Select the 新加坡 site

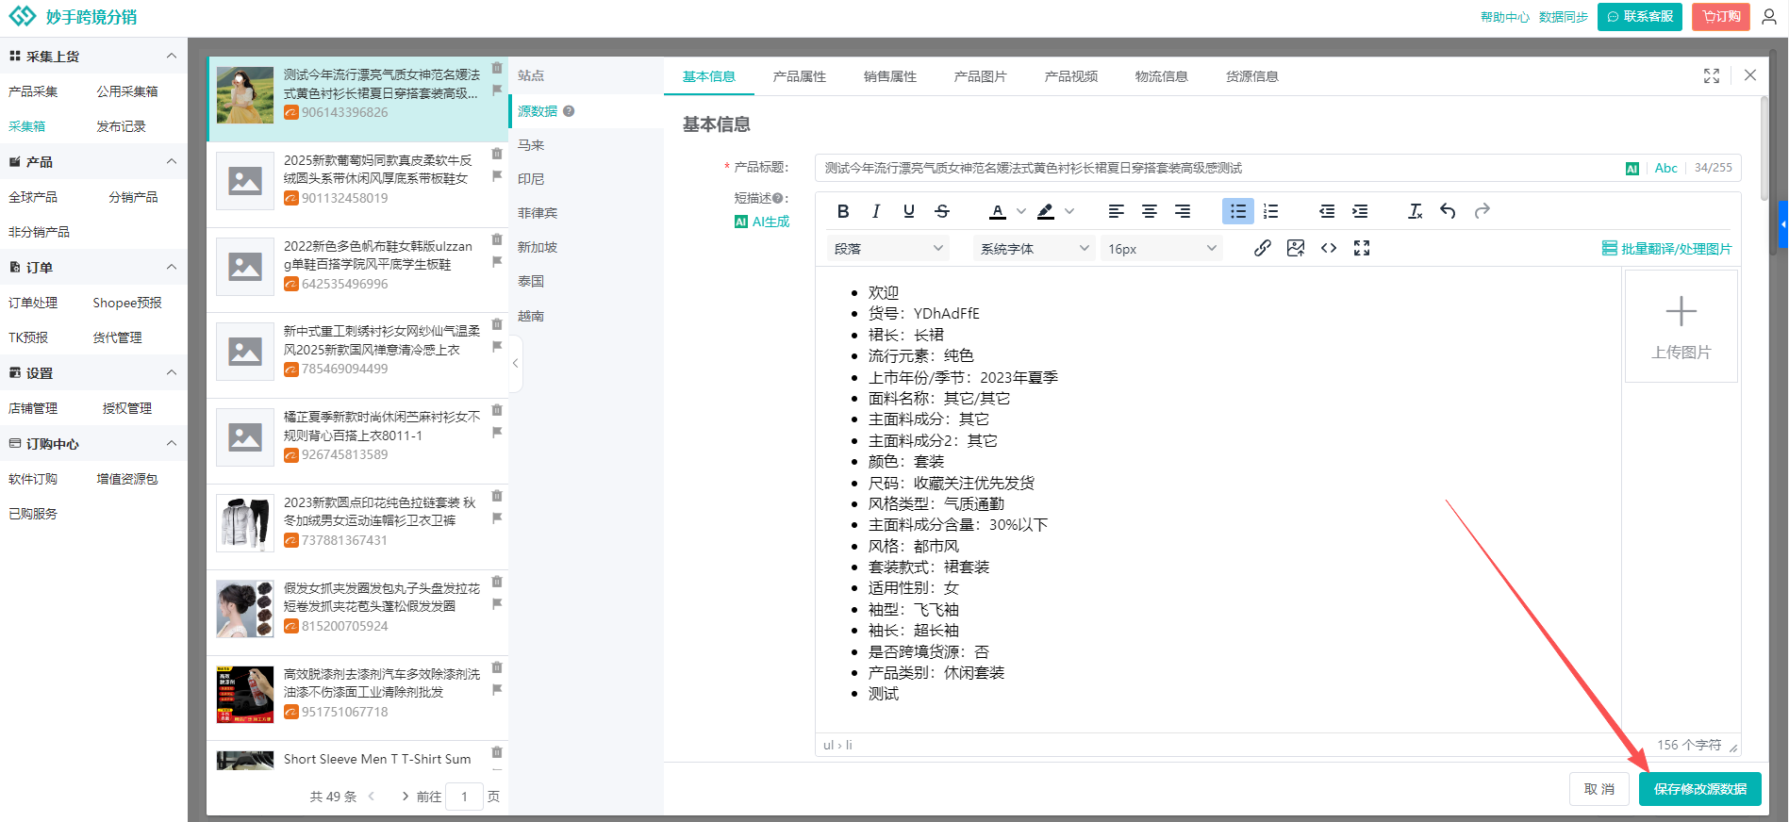coord(538,247)
